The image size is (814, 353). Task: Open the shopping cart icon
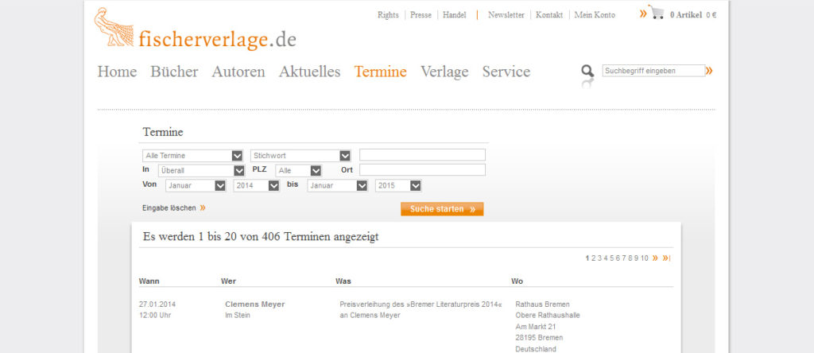tap(657, 13)
